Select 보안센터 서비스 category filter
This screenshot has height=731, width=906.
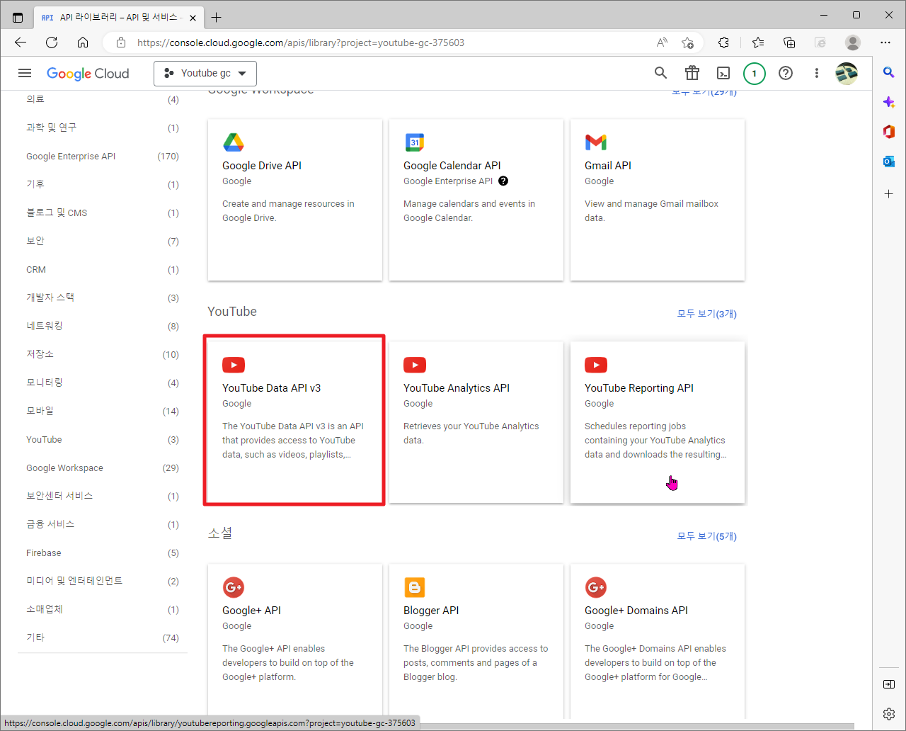103,497
